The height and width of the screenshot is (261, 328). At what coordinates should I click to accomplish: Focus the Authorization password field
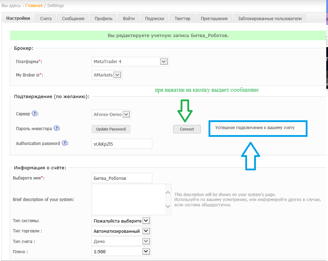pos(122,144)
